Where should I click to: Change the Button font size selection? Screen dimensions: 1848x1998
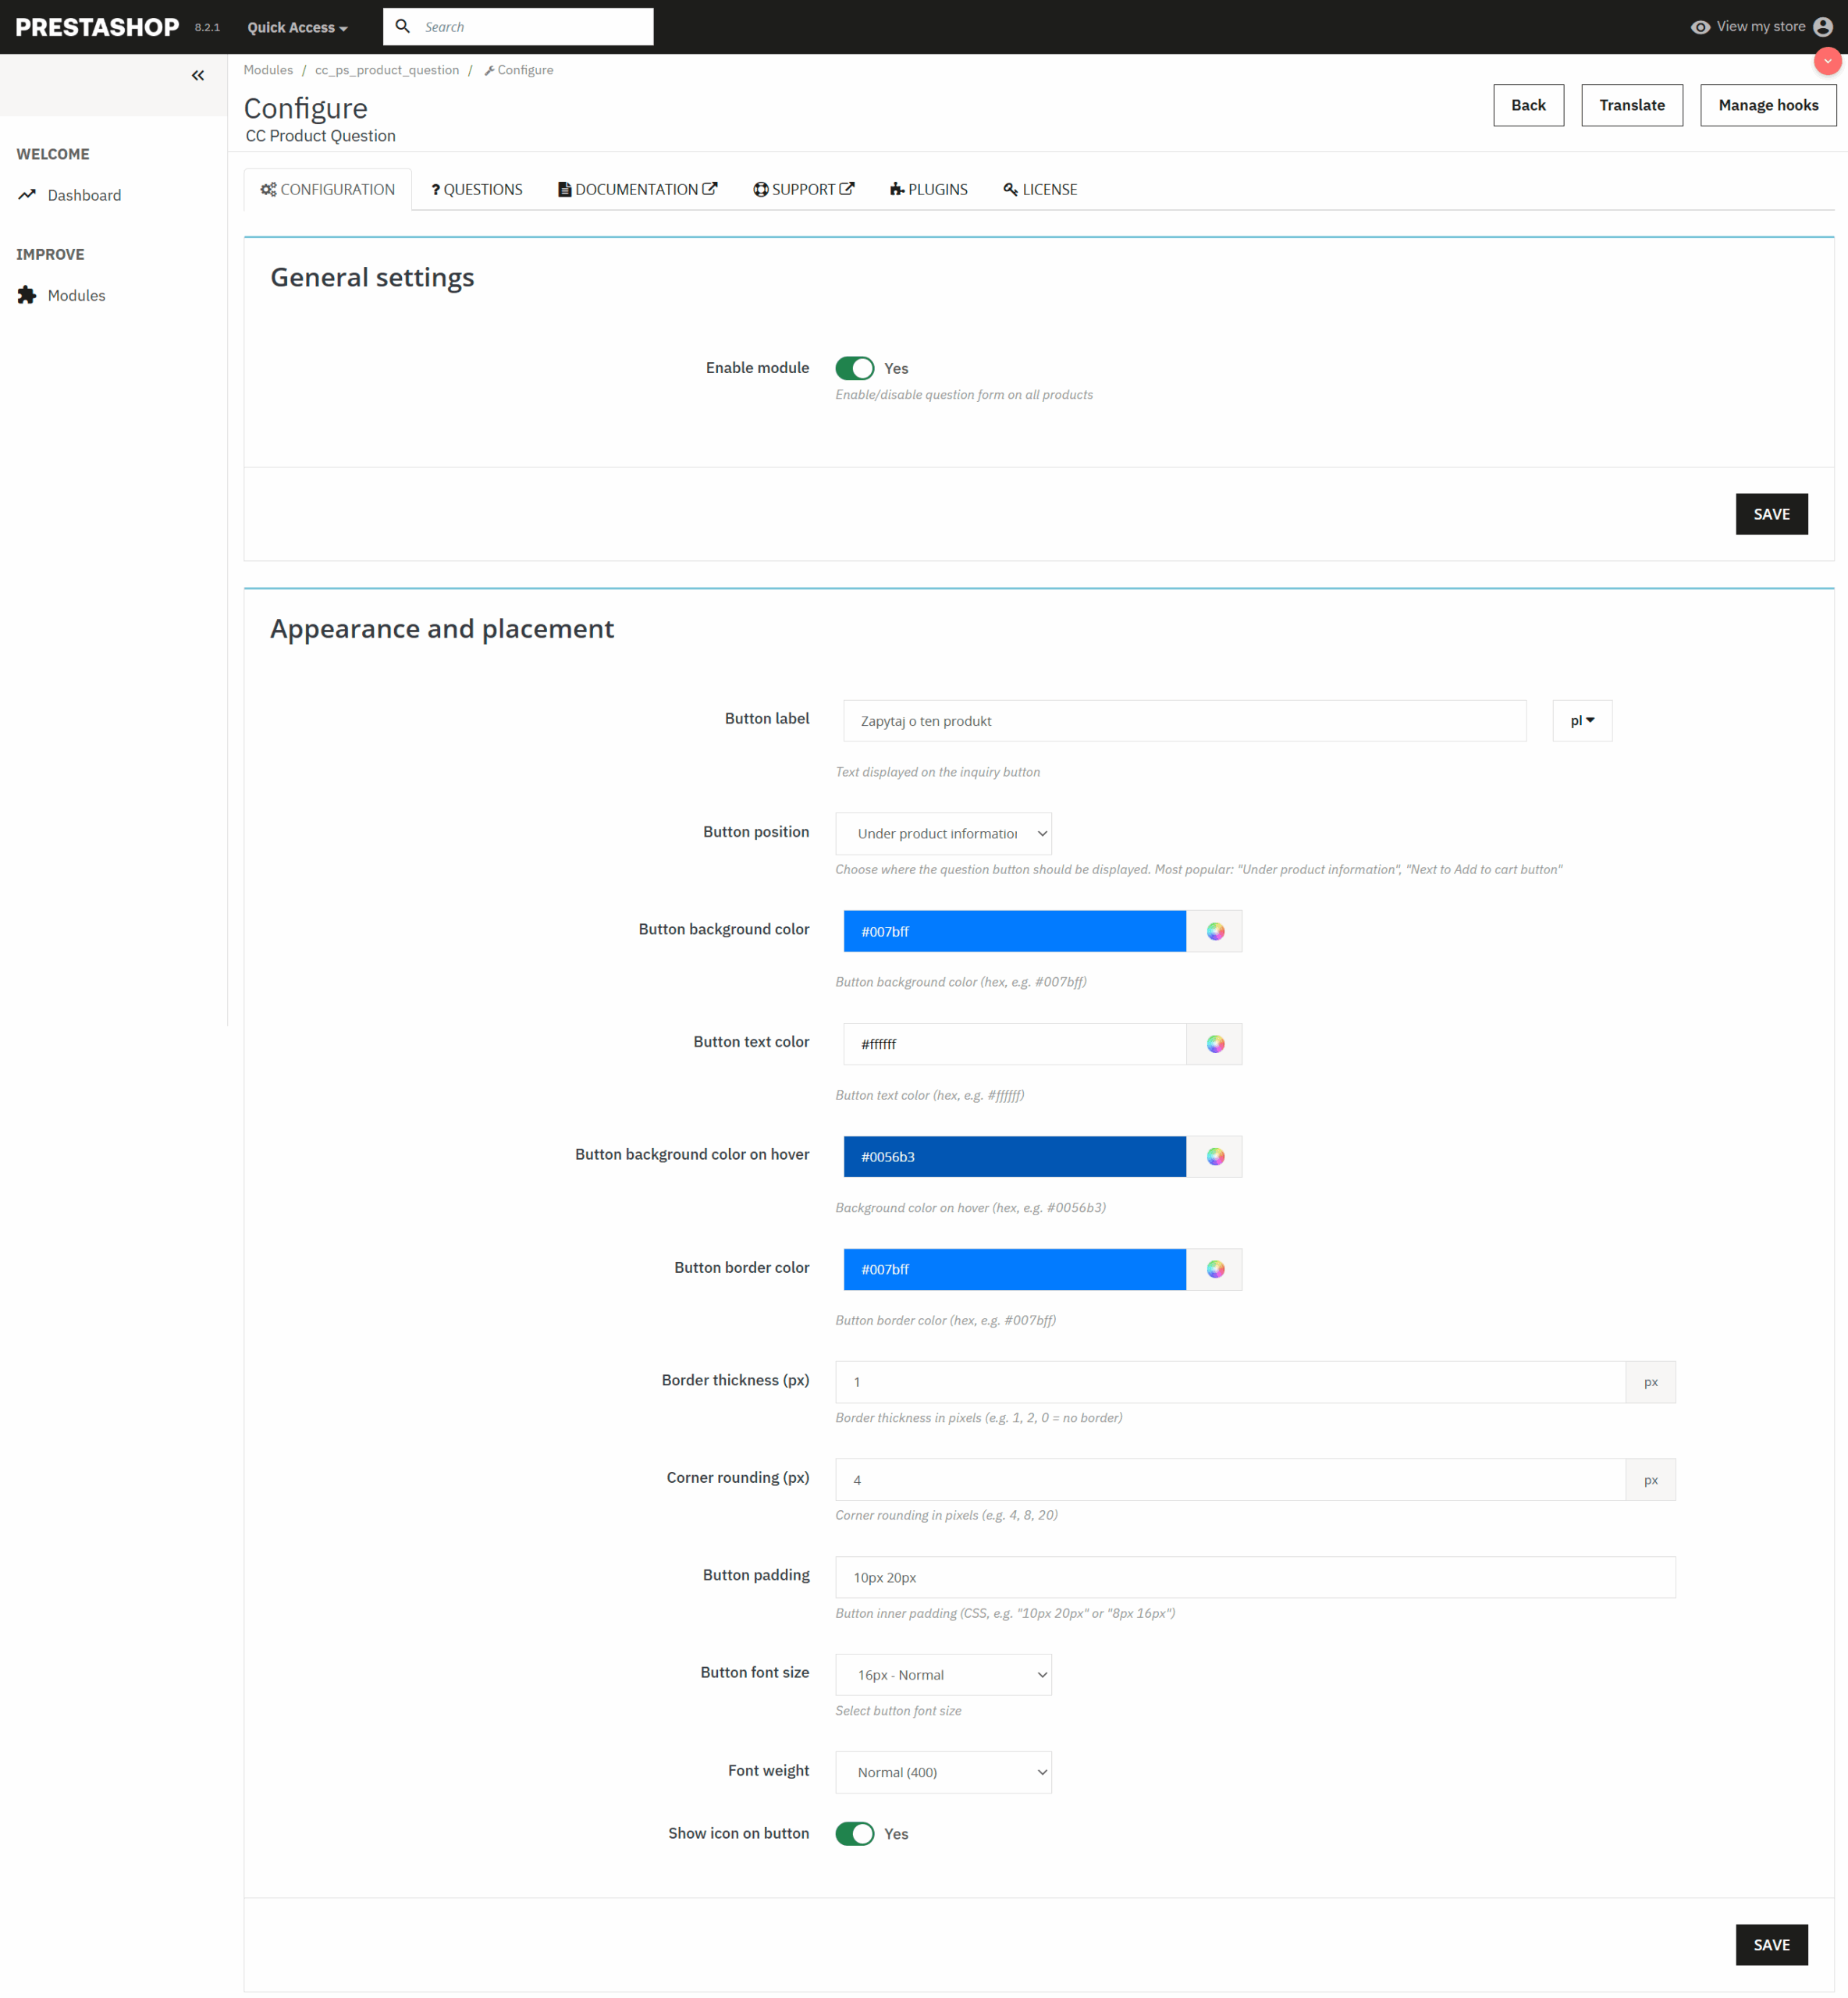942,1674
